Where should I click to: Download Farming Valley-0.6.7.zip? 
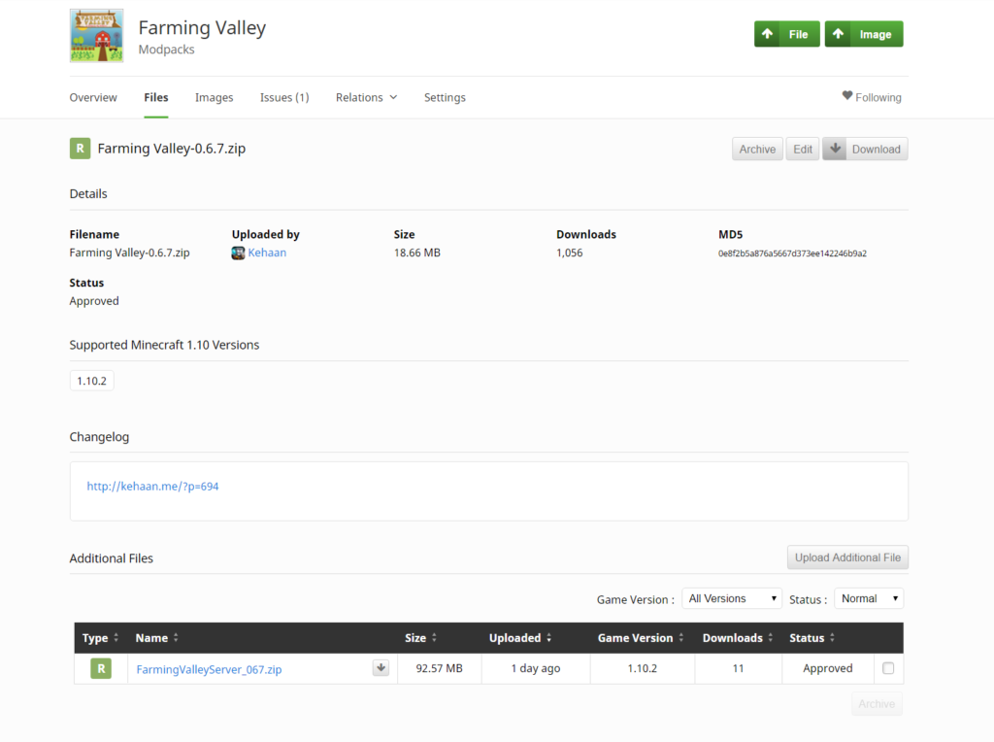pos(865,149)
